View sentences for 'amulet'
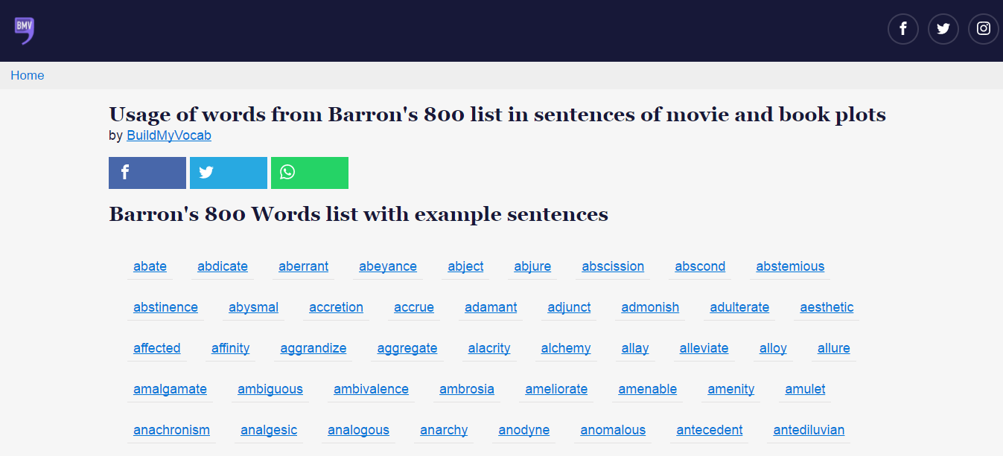This screenshot has height=456, width=1003. click(x=804, y=389)
